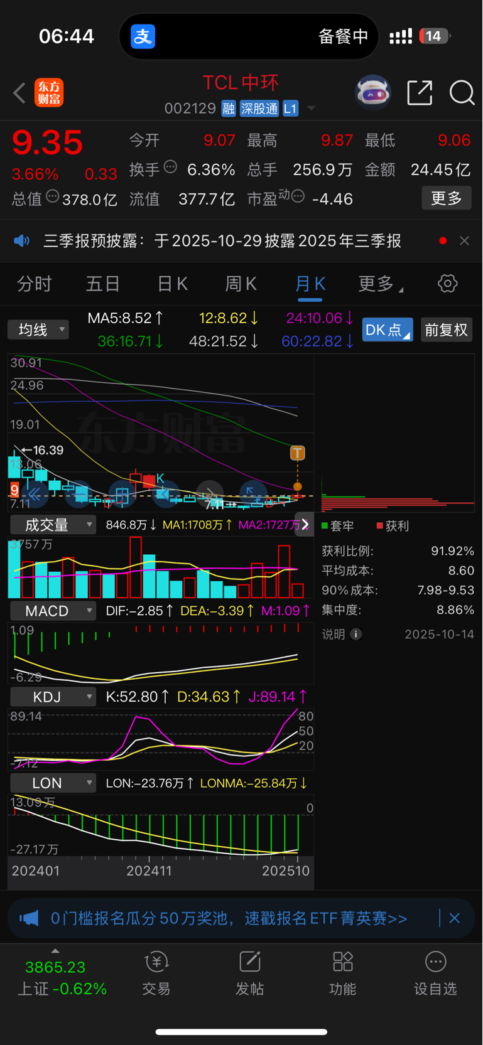Tap the red notification dot in notice bar
Screen dimensions: 483x1045
443,241
